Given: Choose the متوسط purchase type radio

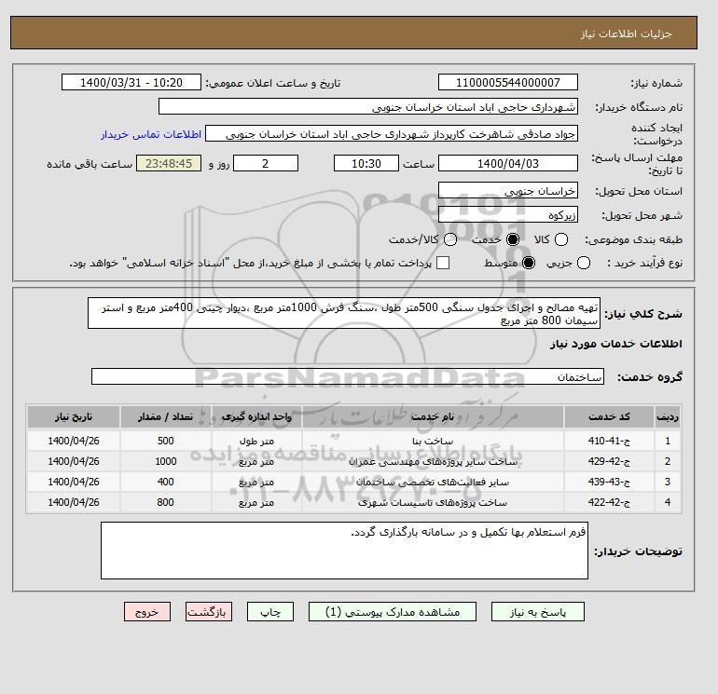Looking at the screenshot, I should tap(529, 263).
